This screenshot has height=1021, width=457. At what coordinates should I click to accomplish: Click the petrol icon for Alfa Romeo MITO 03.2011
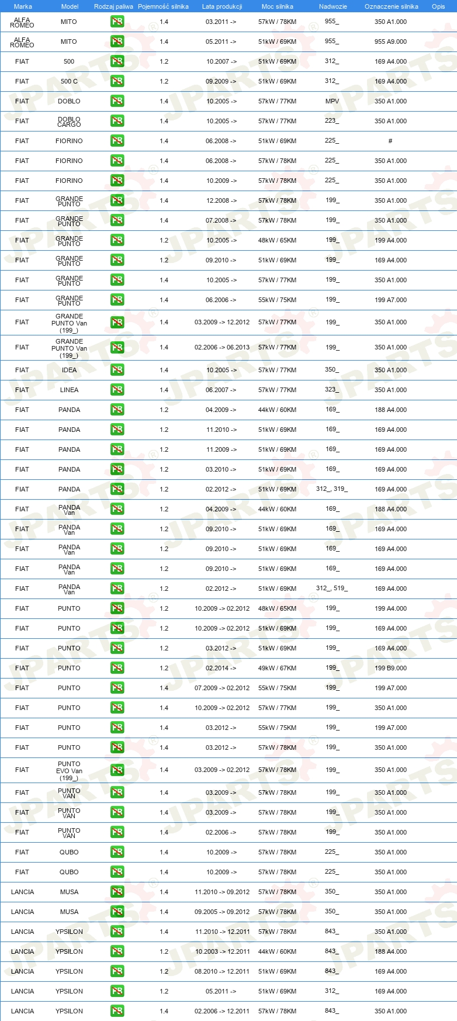click(117, 22)
